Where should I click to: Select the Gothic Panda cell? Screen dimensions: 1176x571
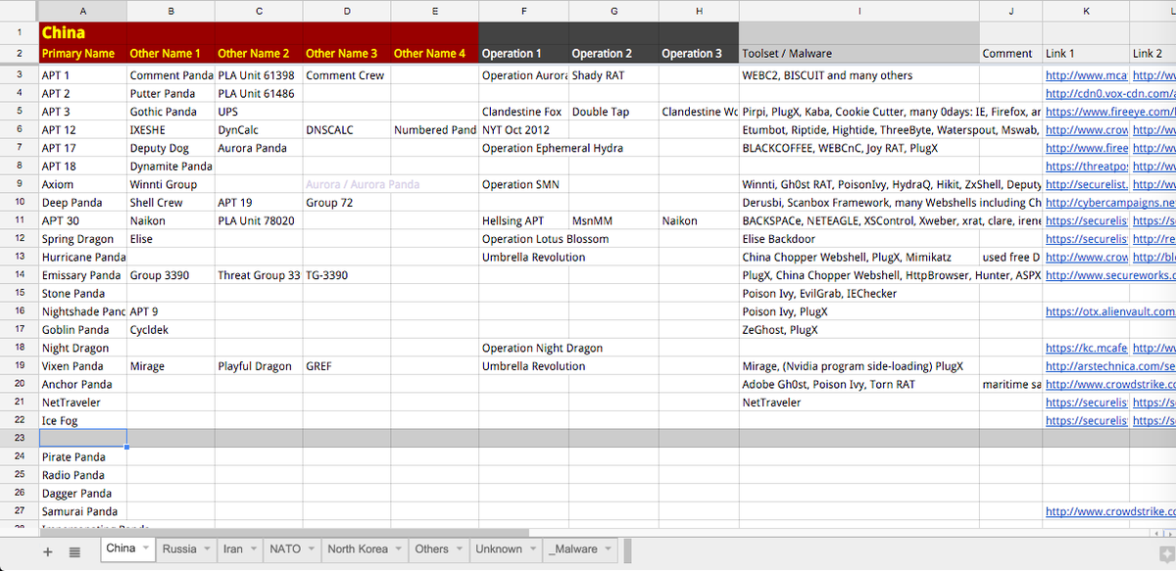coord(171,112)
